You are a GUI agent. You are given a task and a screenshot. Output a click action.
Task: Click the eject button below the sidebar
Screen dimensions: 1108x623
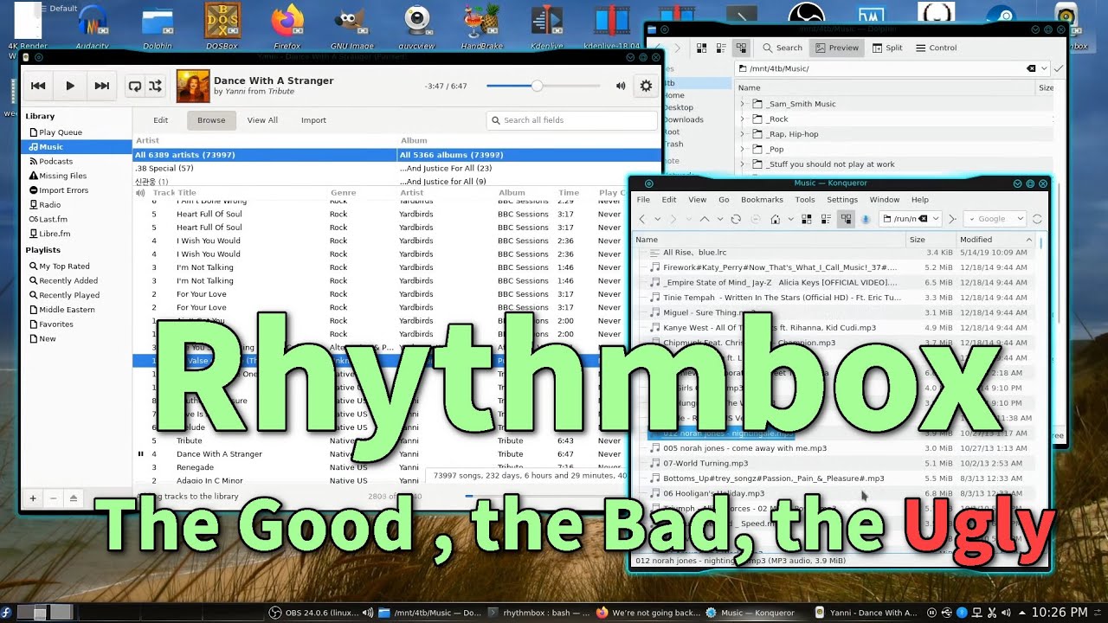click(x=73, y=498)
